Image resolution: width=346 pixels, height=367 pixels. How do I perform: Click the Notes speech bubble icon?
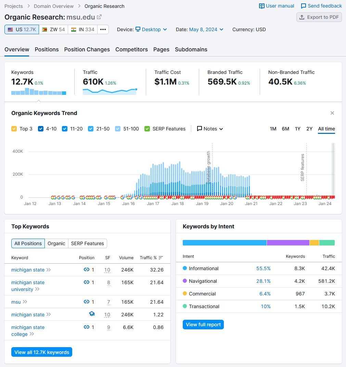pyautogui.click(x=199, y=129)
